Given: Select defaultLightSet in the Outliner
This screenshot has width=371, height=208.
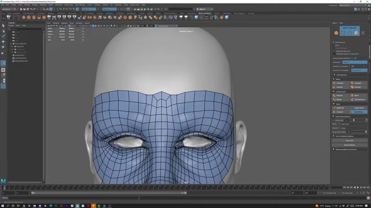Looking at the screenshot, I should 21,58.
